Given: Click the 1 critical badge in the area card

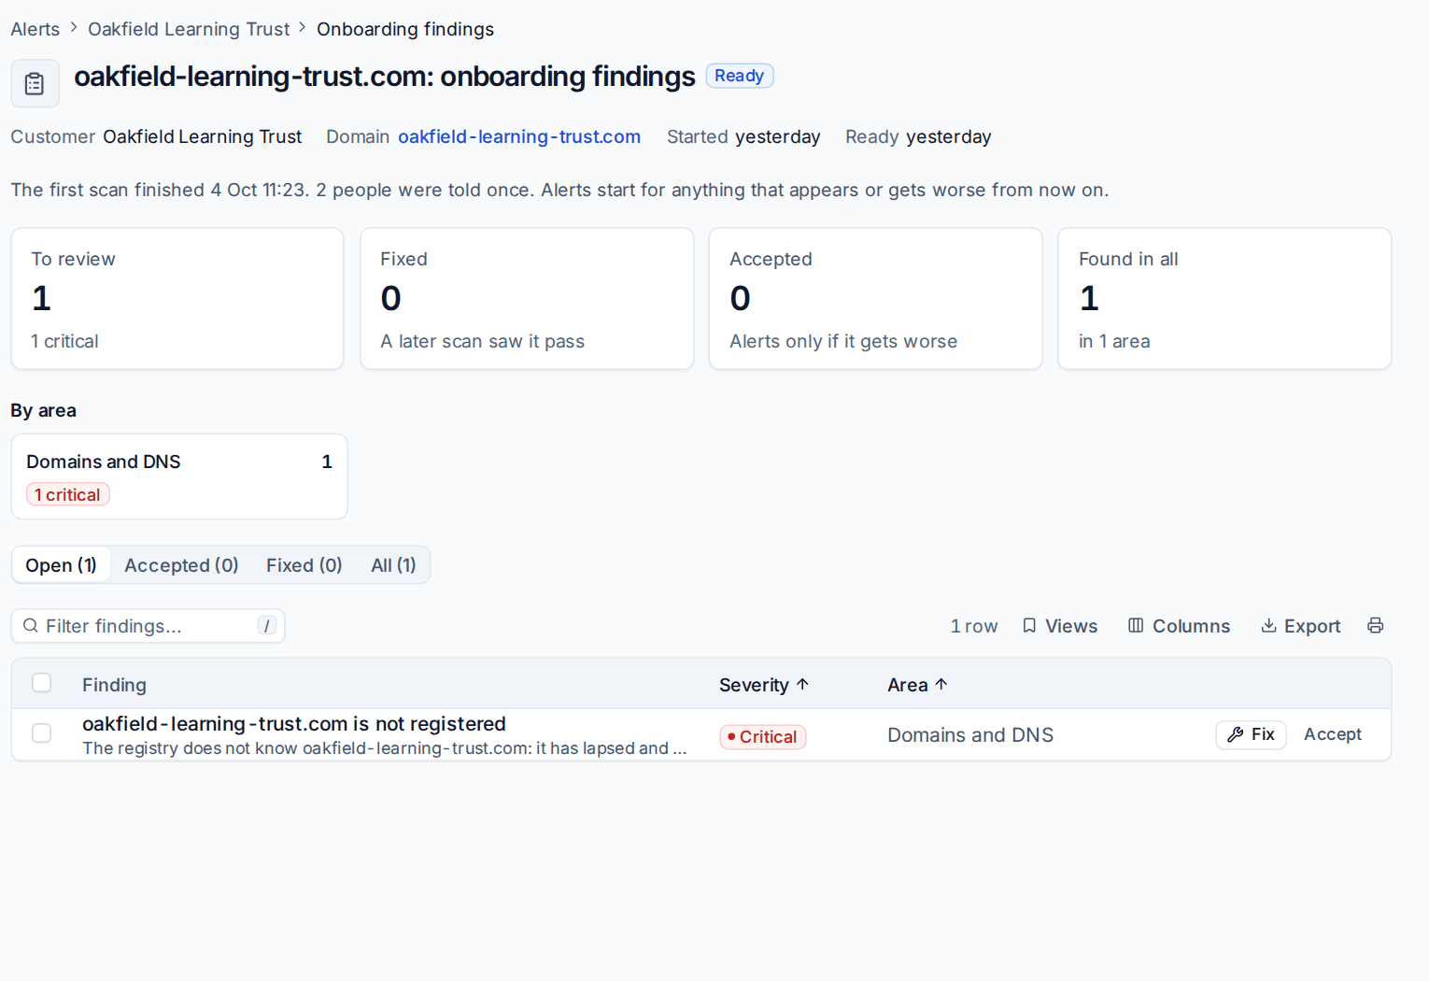Looking at the screenshot, I should click(68, 494).
